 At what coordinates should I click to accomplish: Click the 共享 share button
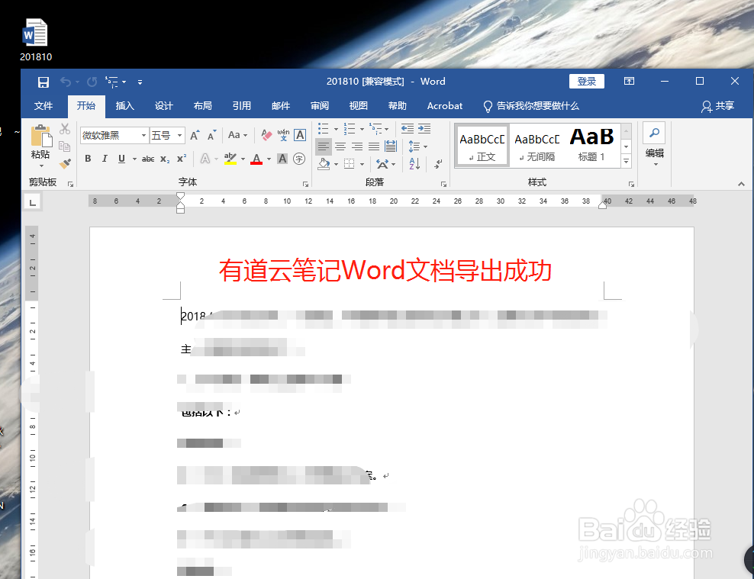(x=718, y=106)
